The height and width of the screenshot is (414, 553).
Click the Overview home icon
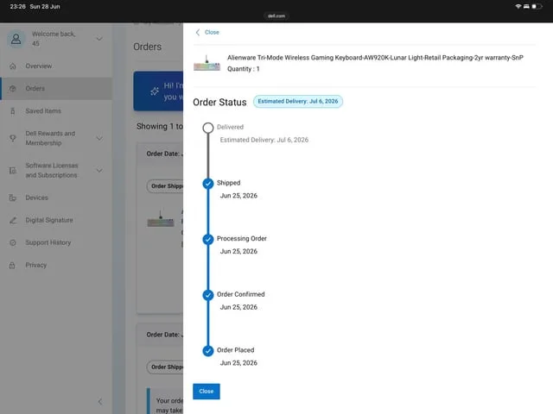point(13,66)
